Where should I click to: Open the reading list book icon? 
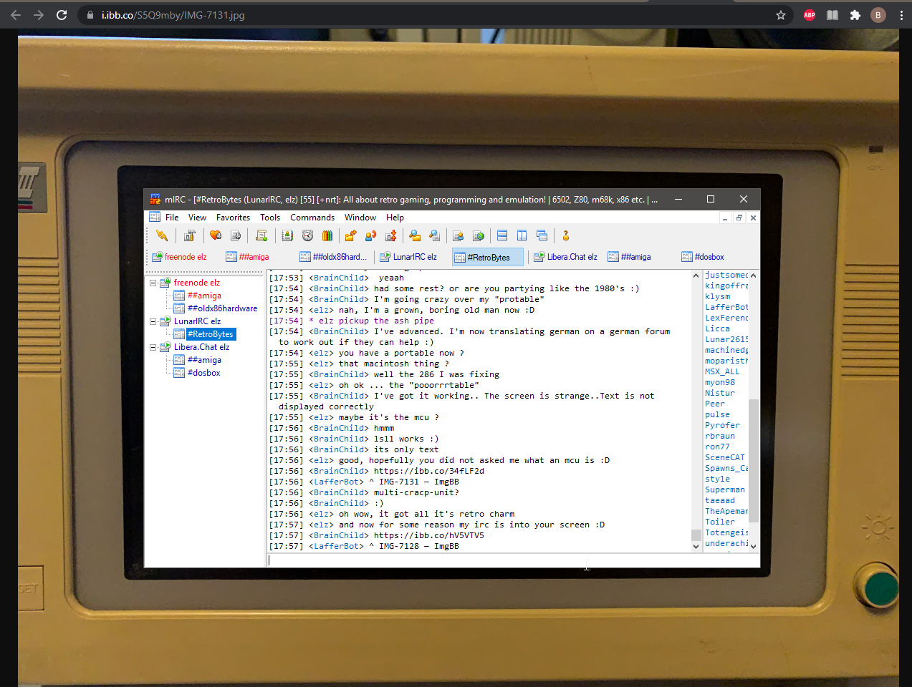pyautogui.click(x=832, y=15)
